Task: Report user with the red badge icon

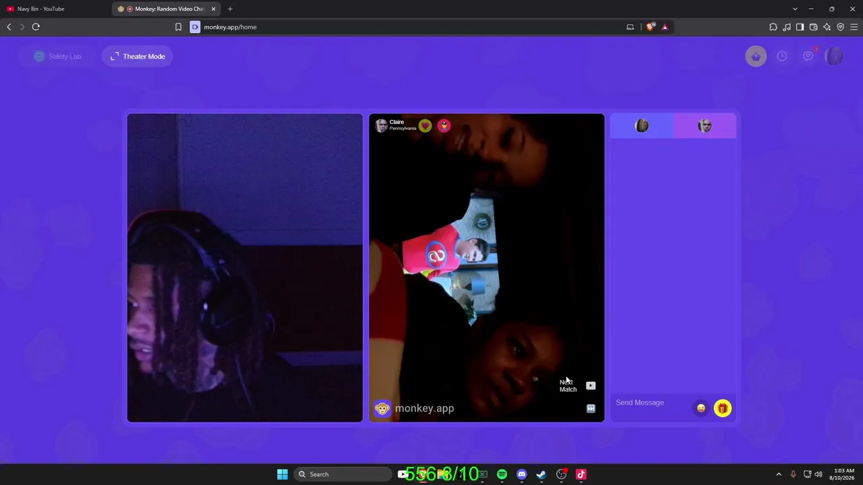Action: [444, 126]
